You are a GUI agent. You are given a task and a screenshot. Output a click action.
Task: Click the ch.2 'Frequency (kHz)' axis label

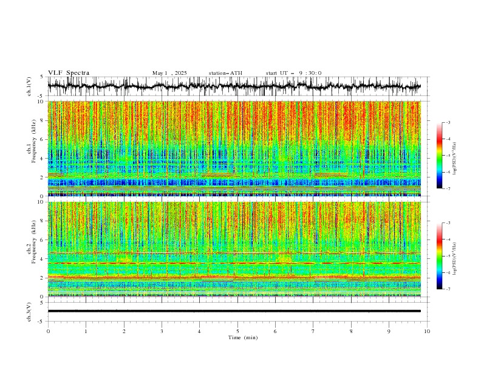pyautogui.click(x=33, y=242)
